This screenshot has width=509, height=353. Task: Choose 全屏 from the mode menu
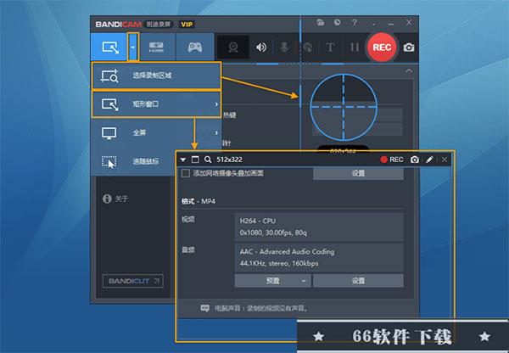(x=156, y=132)
